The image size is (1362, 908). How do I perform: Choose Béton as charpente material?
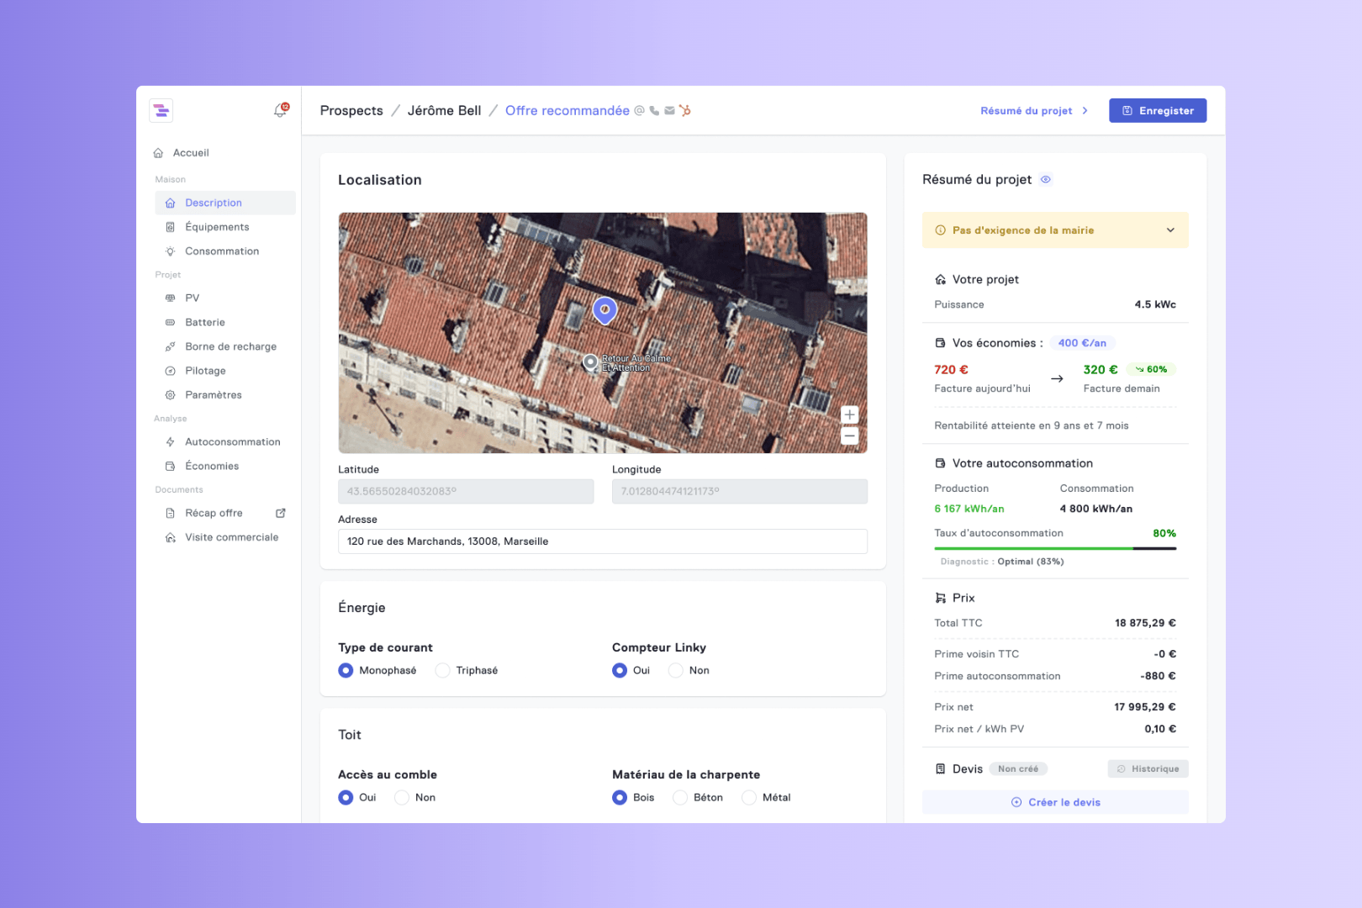coord(680,798)
